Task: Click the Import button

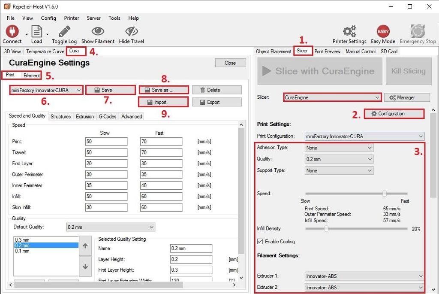Action: [163, 102]
